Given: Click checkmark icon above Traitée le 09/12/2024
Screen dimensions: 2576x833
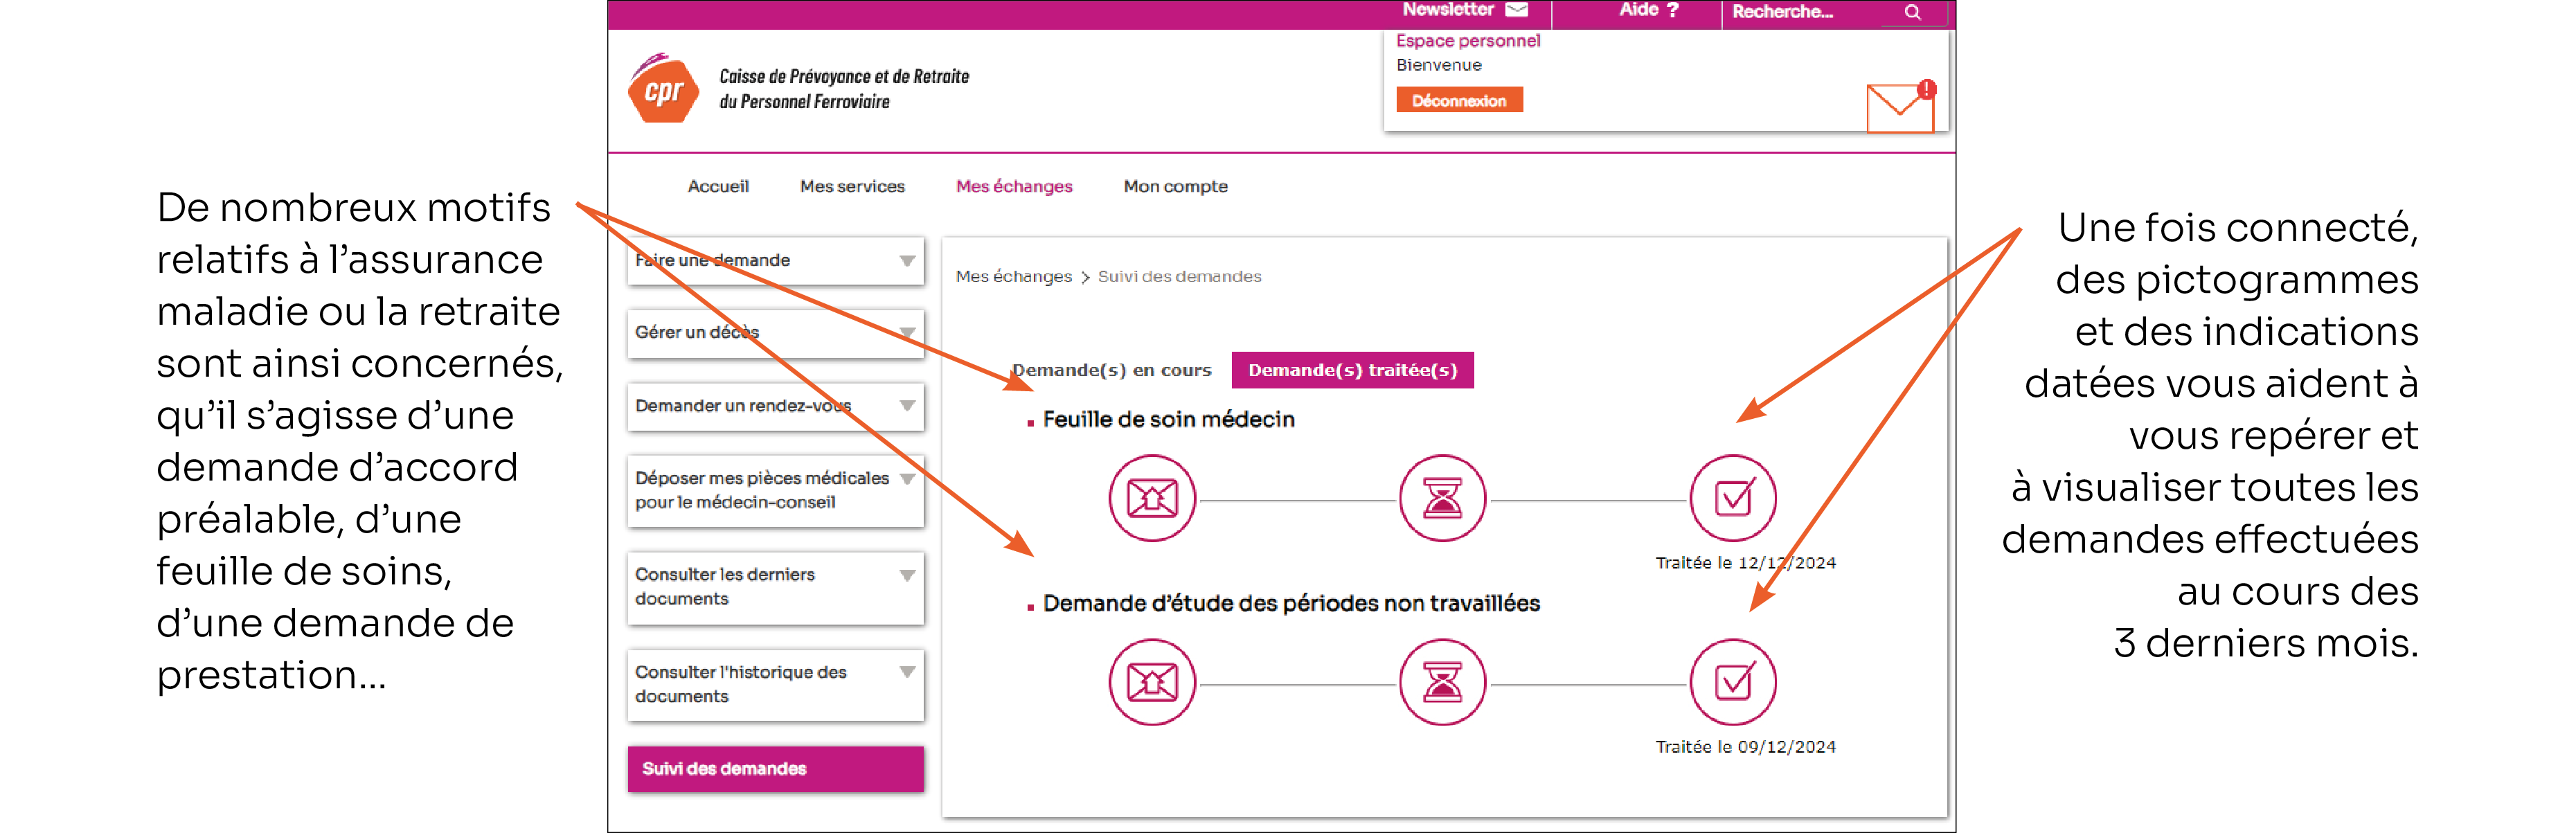Looking at the screenshot, I should (1733, 682).
